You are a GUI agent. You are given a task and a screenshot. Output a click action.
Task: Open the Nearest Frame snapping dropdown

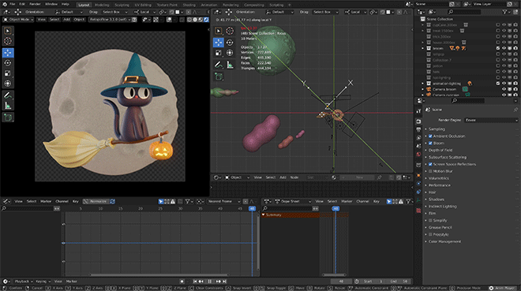coord(223,201)
